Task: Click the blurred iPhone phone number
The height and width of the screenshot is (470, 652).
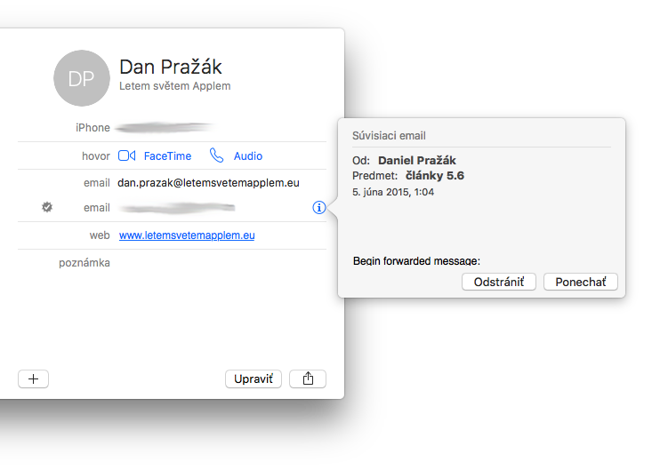Action: 165,128
